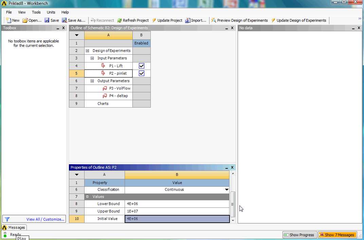364x240 pixels.
Task: Click the Value column header in Properties
Action: (x=177, y=183)
